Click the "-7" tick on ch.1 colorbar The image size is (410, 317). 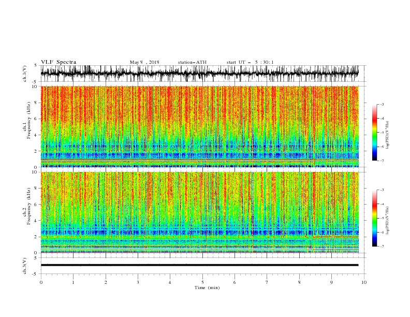[382, 161]
